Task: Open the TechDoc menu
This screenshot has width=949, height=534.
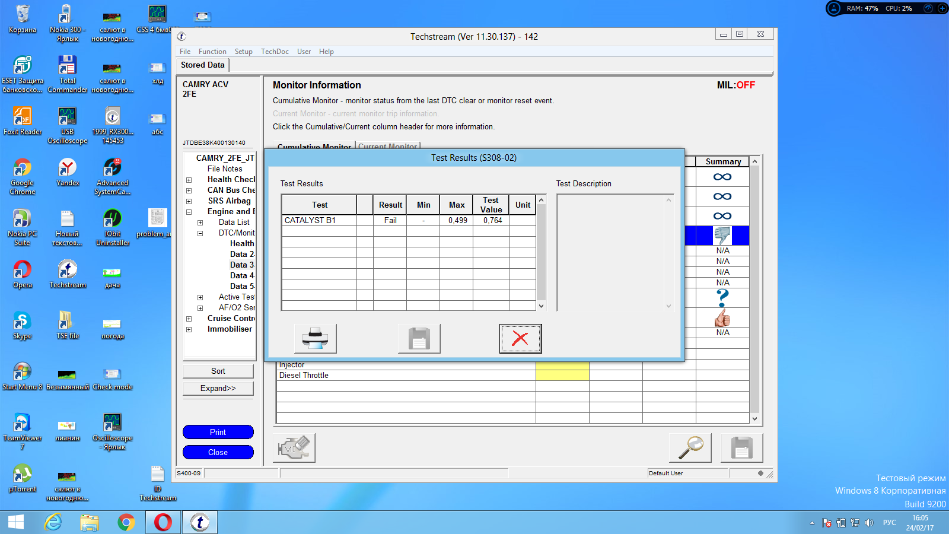Action: coord(275,52)
